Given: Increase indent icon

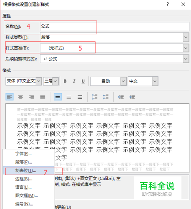Looking at the screenshot, I should 132,97.
